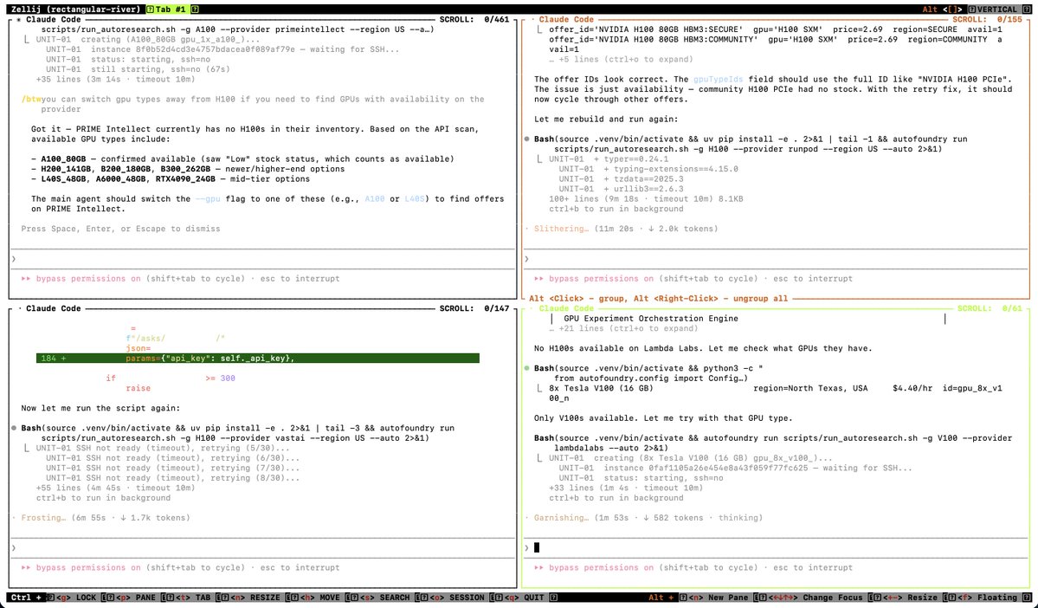The width and height of the screenshot is (1038, 608).
Task: Focus the bottom-left pane prompt input
Action: point(263,547)
